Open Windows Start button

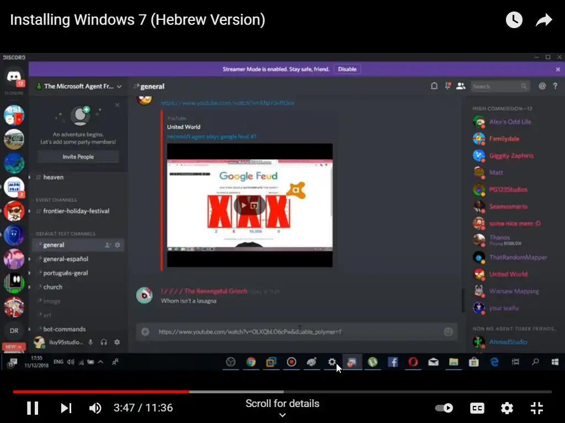coord(555,362)
